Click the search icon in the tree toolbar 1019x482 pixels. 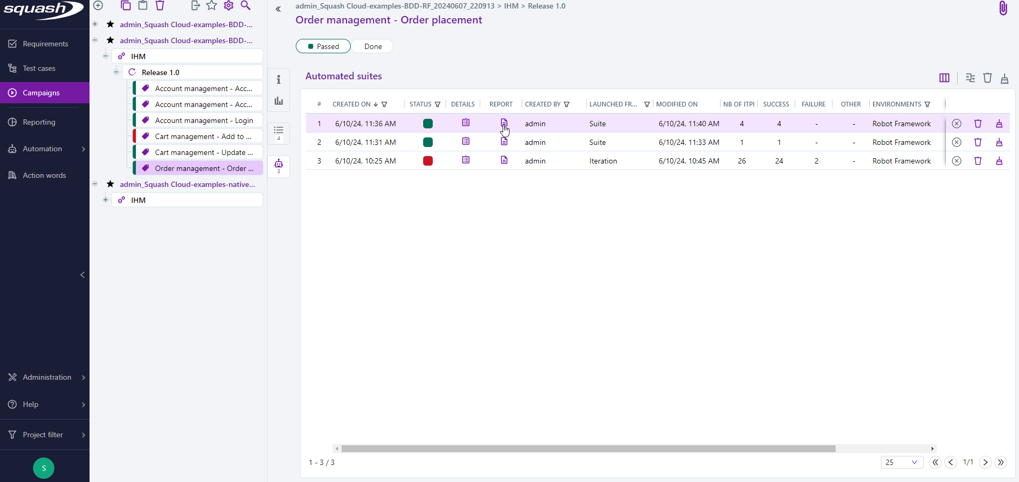coord(246,6)
